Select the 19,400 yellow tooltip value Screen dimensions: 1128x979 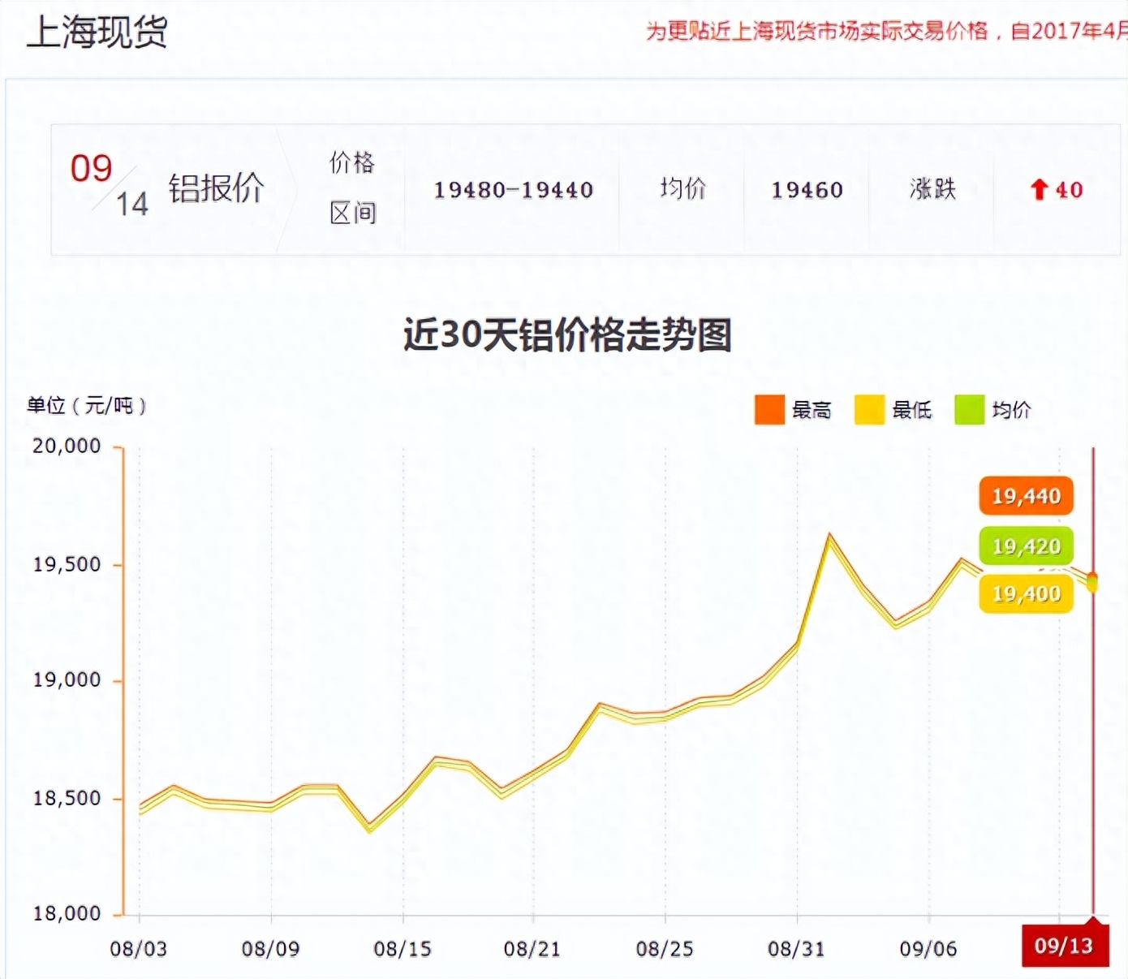click(1027, 594)
